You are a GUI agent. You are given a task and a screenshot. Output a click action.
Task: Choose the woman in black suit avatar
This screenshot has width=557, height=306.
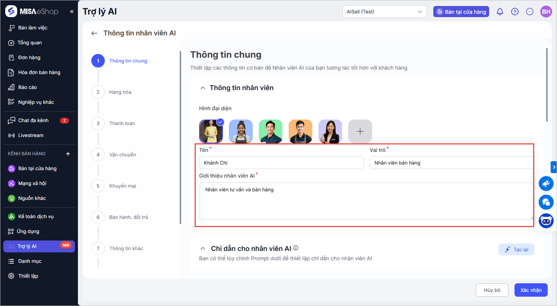tap(330, 131)
